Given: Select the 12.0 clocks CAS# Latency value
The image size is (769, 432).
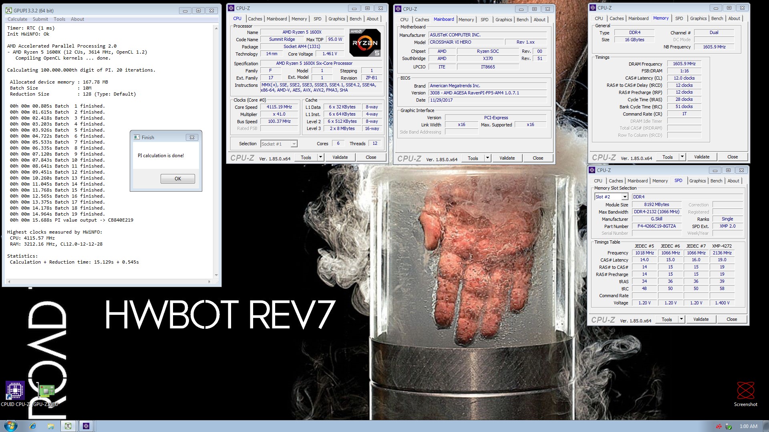Looking at the screenshot, I should click(684, 78).
